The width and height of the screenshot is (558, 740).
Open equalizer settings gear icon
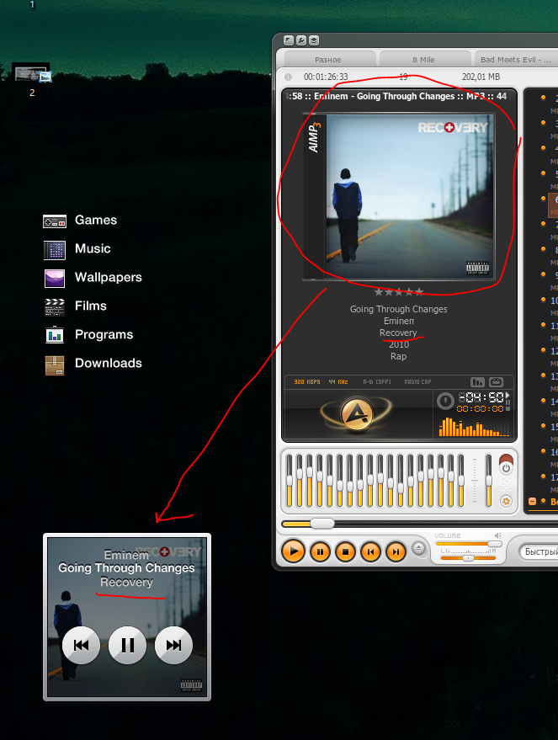click(506, 501)
